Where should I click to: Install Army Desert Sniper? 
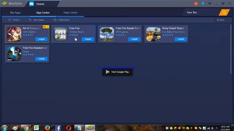[x=181, y=39]
